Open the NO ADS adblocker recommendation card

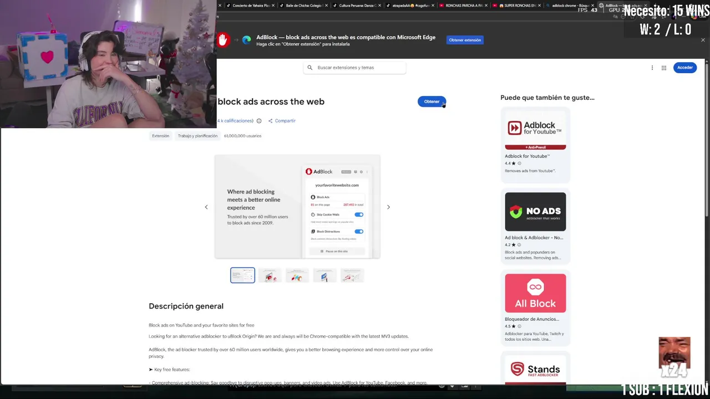[x=535, y=226]
